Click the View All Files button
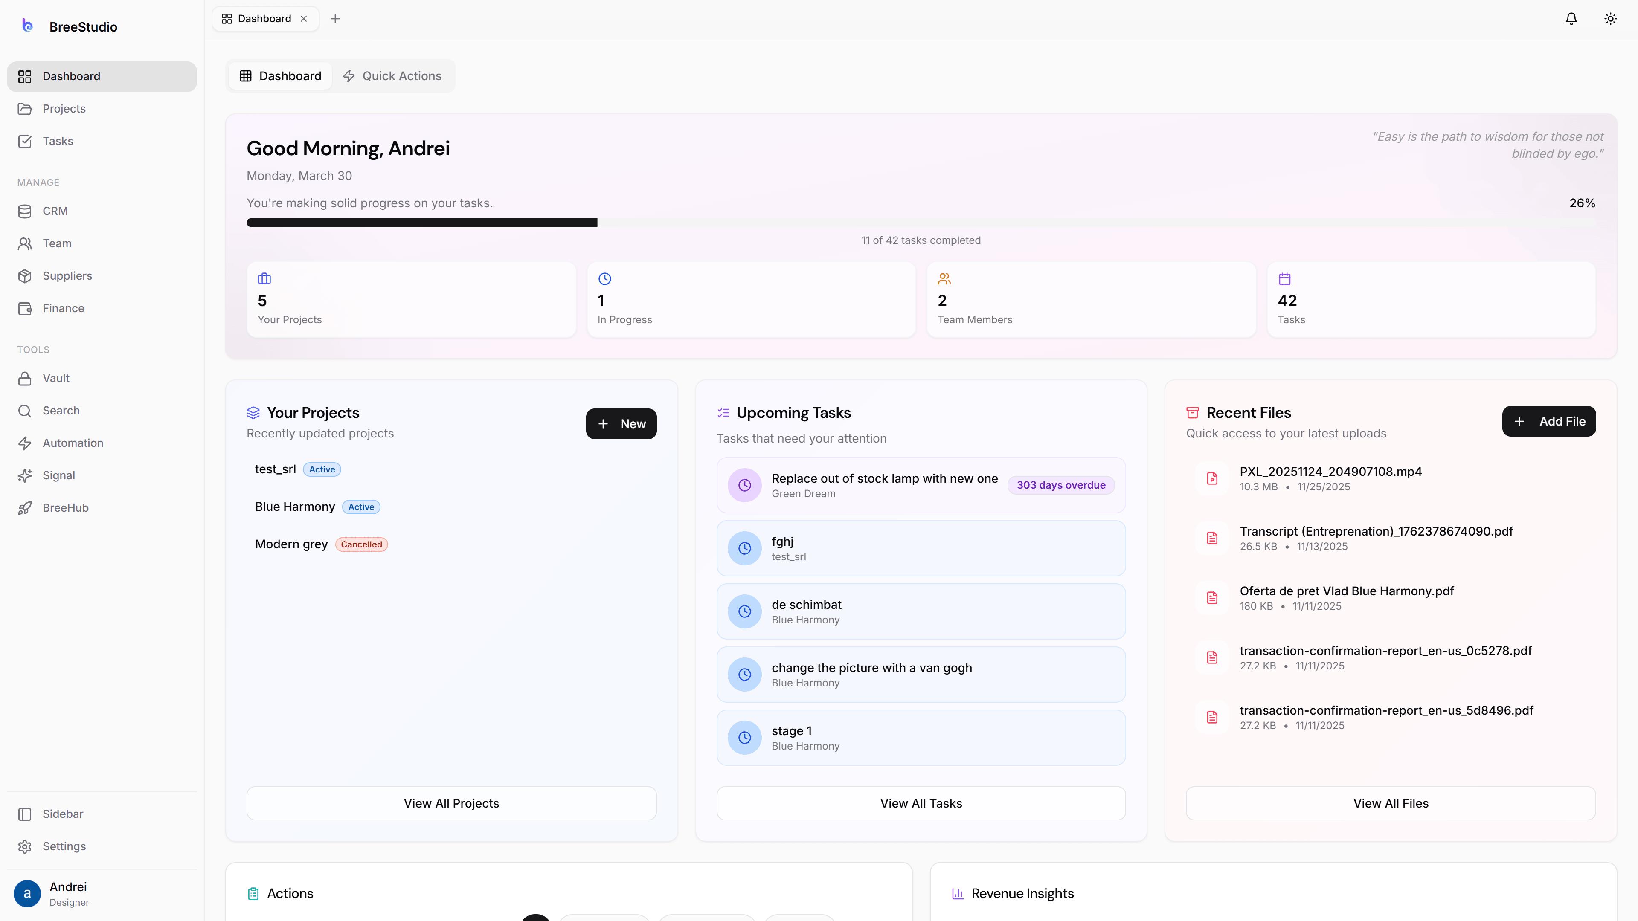This screenshot has width=1638, height=921. point(1391,803)
